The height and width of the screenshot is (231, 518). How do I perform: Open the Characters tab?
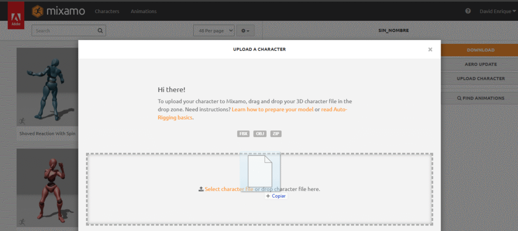(x=107, y=11)
